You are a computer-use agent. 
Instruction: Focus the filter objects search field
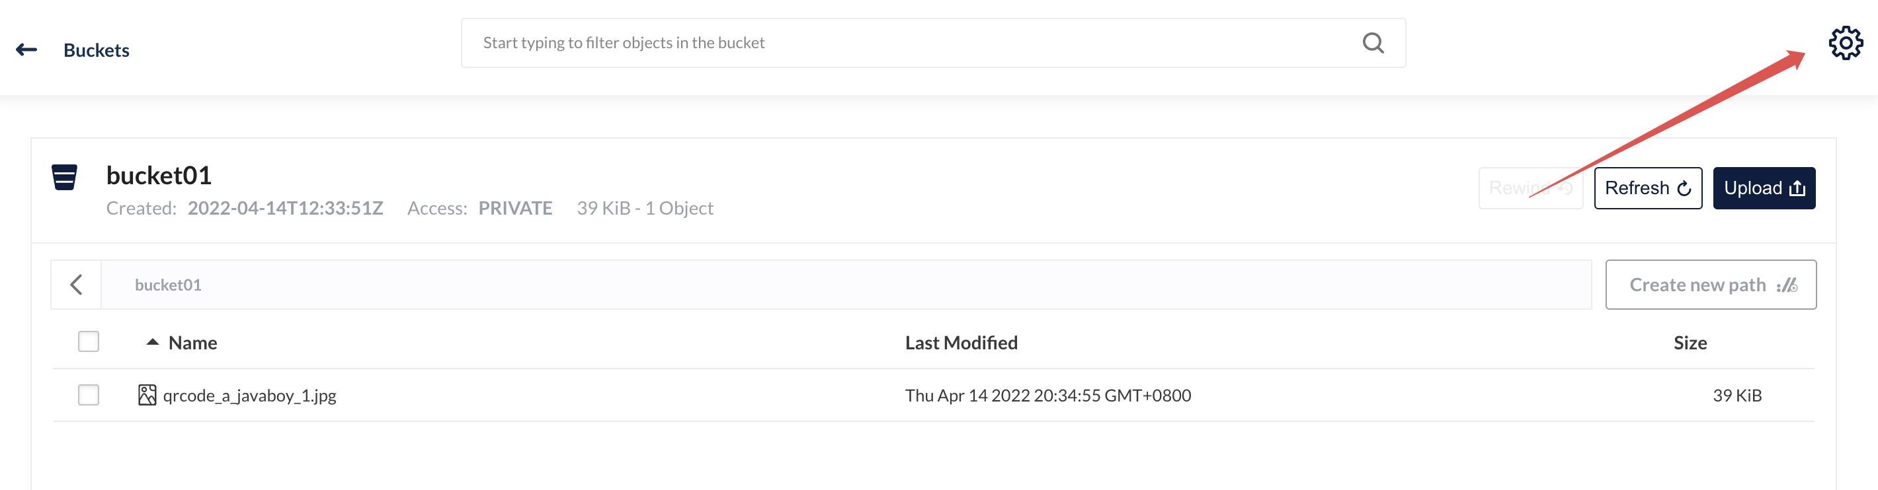click(933, 43)
